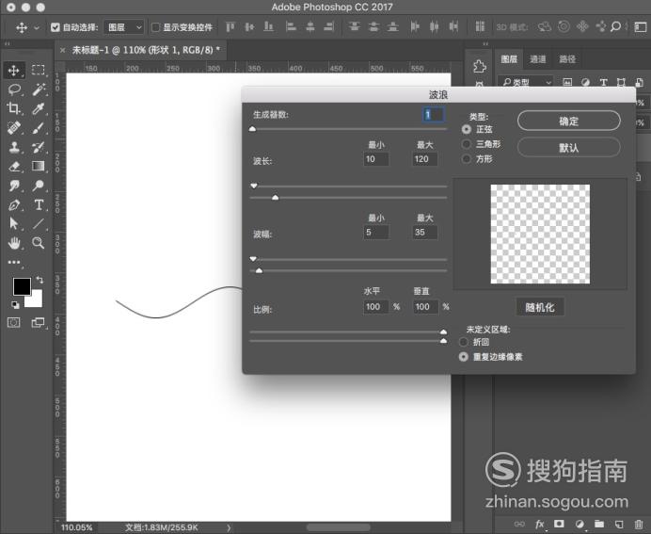
Task: Click the 波长 最小 input field
Action: (376, 159)
